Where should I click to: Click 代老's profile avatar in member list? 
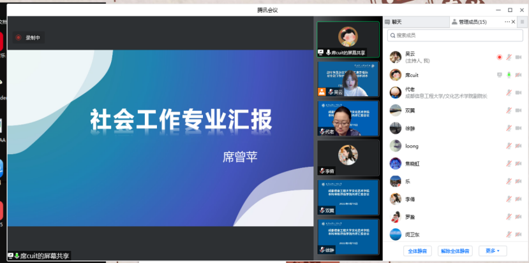[x=395, y=92]
